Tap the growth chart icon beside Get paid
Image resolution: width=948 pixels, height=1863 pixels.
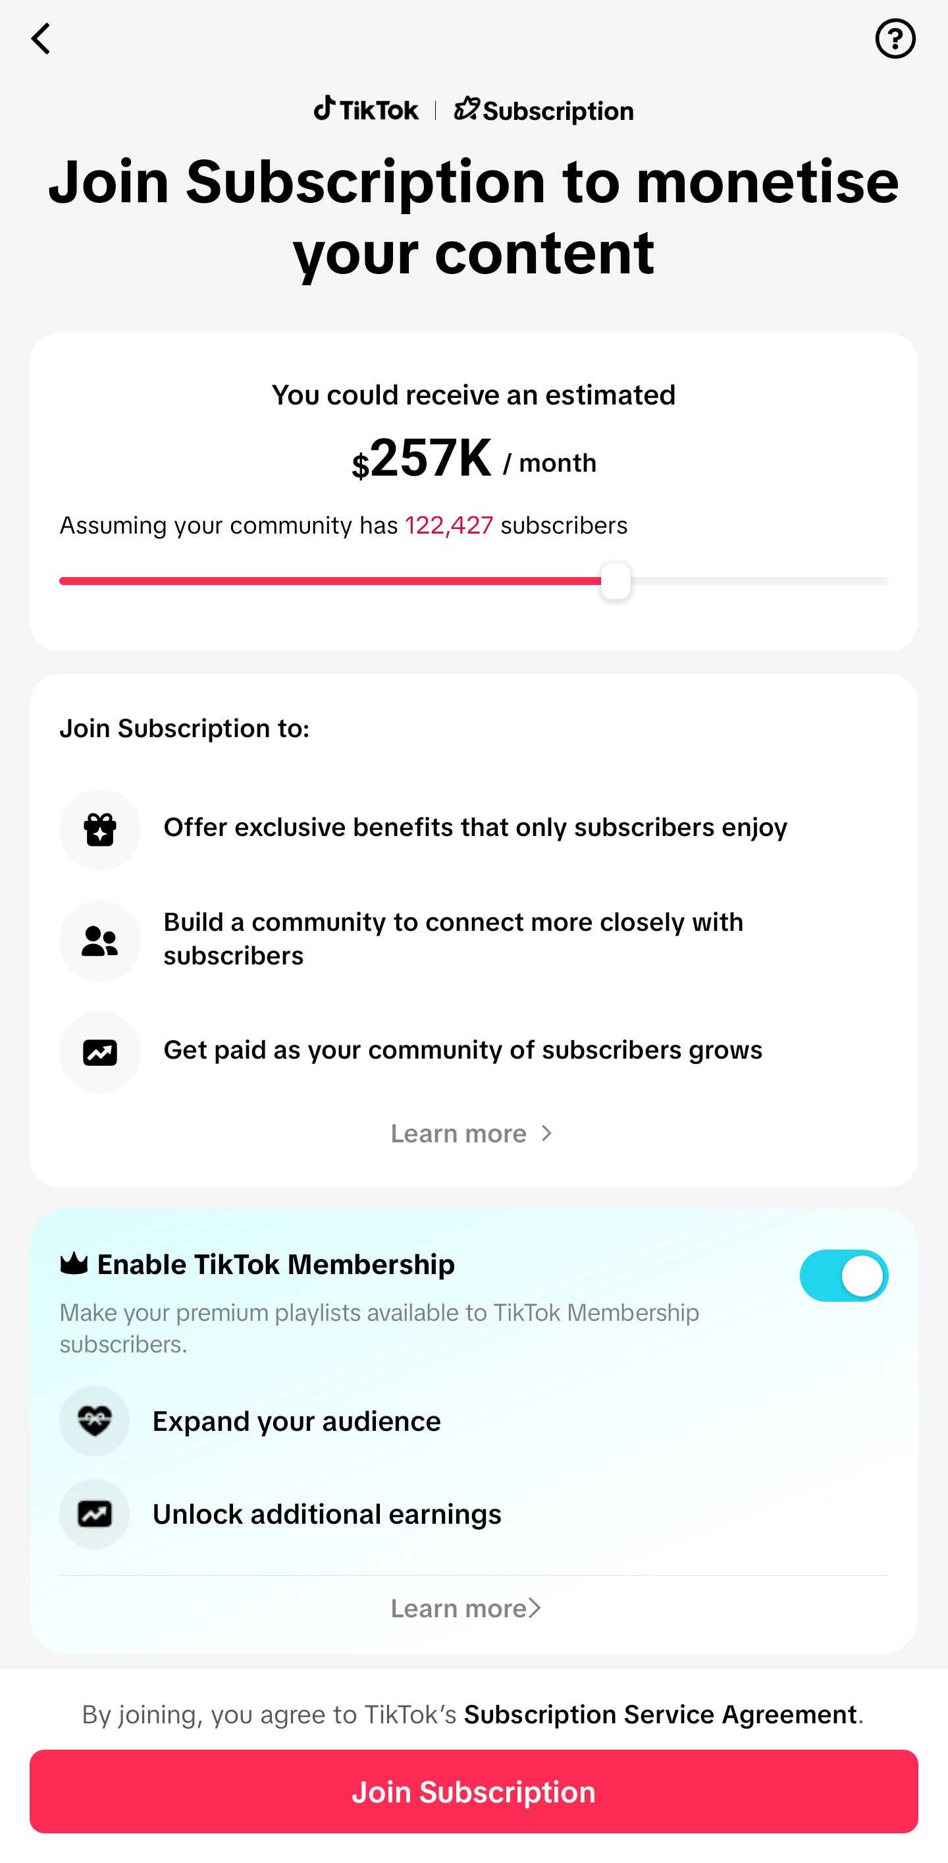(x=99, y=1052)
